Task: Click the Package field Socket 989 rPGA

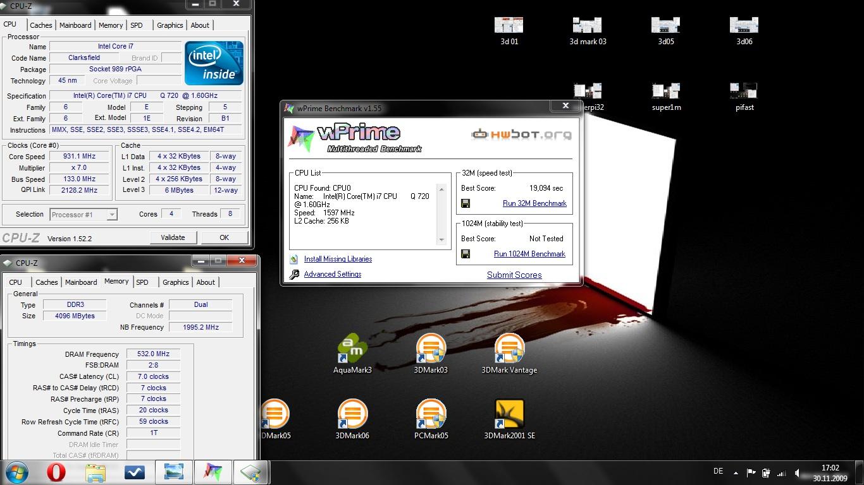Action: [x=115, y=69]
